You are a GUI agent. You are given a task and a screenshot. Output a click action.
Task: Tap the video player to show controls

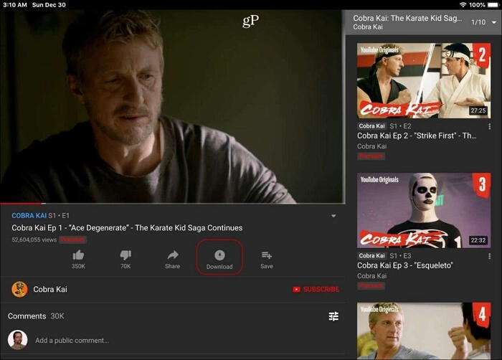click(x=172, y=108)
